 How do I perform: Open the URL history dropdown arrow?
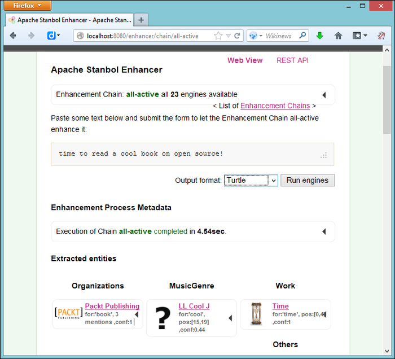[228, 36]
